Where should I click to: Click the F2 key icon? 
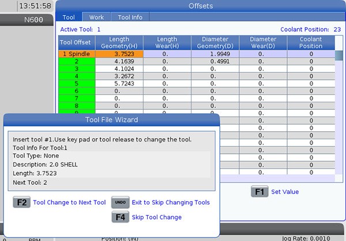[x=22, y=202]
